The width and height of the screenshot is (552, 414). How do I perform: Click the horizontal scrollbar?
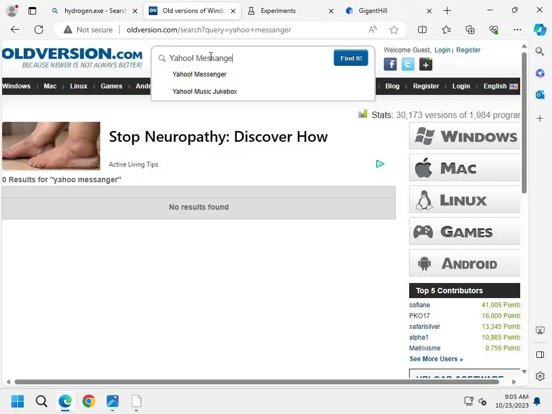click(x=257, y=382)
